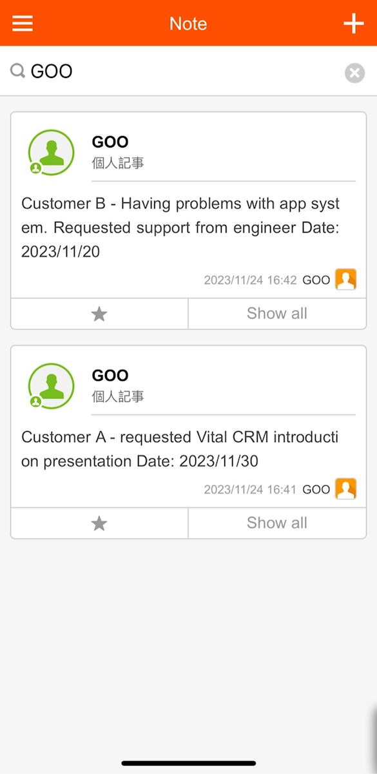Tap orange user icon on Customer A note
Viewport: 377px width, 774px height.
pyautogui.click(x=345, y=489)
